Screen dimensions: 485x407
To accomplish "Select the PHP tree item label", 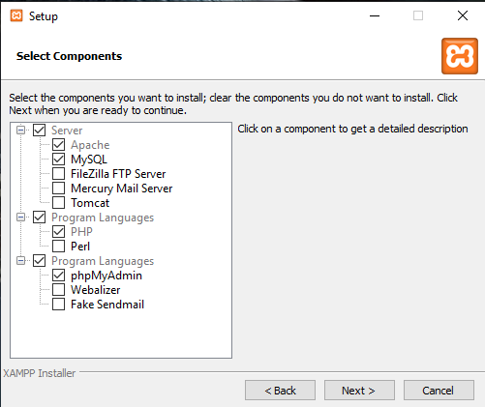I will (x=81, y=232).
